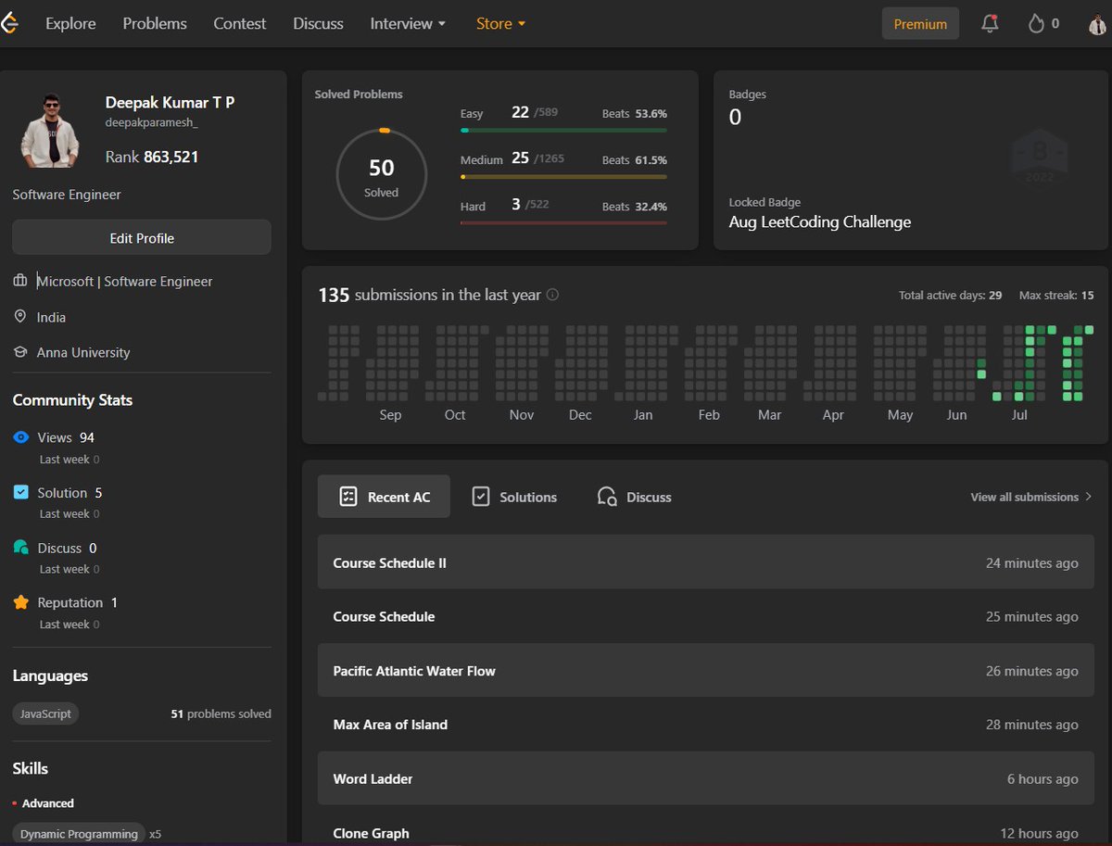Open the notifications bell icon
Screen dimensions: 1112x846
(990, 24)
